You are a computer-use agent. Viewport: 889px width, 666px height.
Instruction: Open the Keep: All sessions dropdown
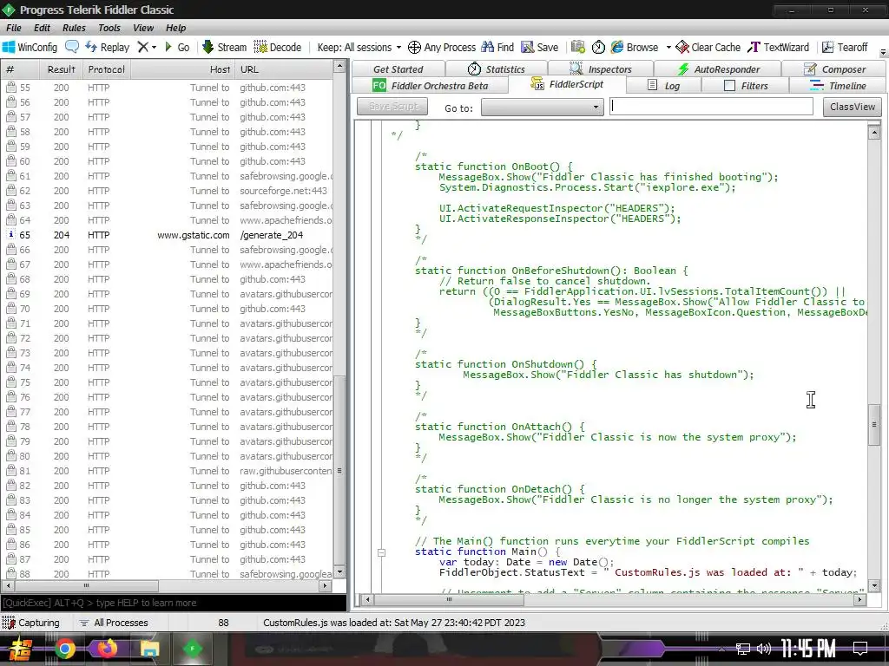tap(359, 47)
